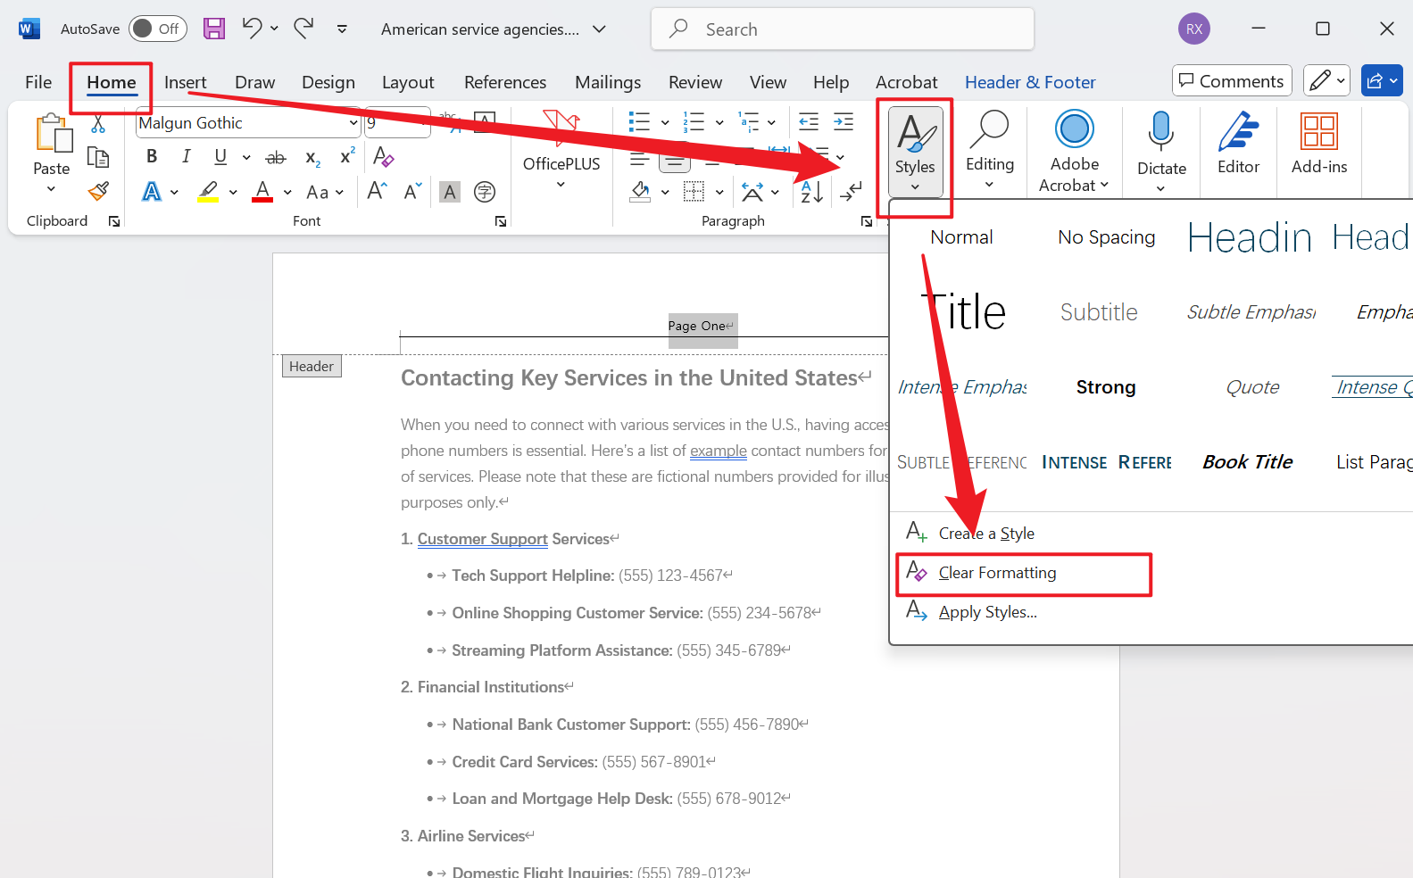
Task: Toggle the AutoSave switch
Action: point(157,29)
